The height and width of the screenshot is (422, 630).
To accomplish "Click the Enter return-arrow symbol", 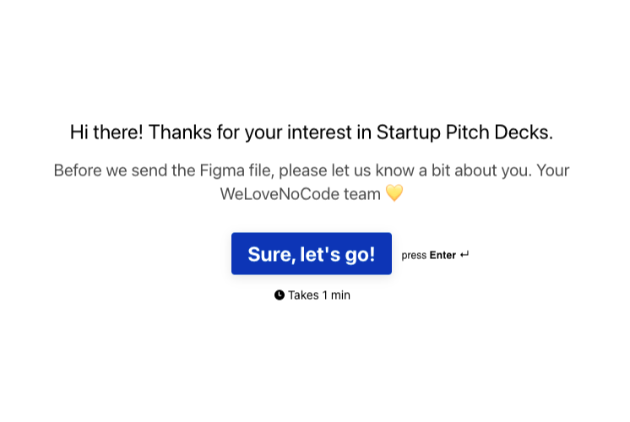I will (x=464, y=255).
